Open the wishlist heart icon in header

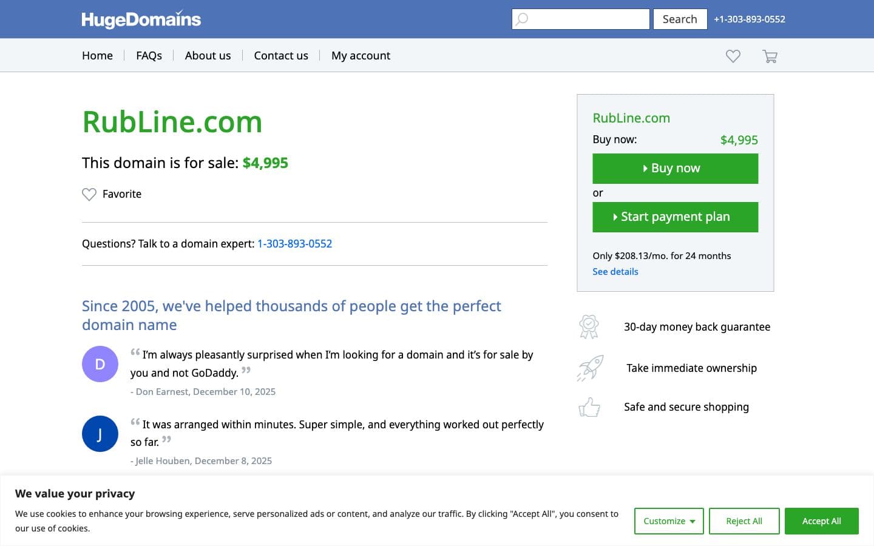point(733,56)
